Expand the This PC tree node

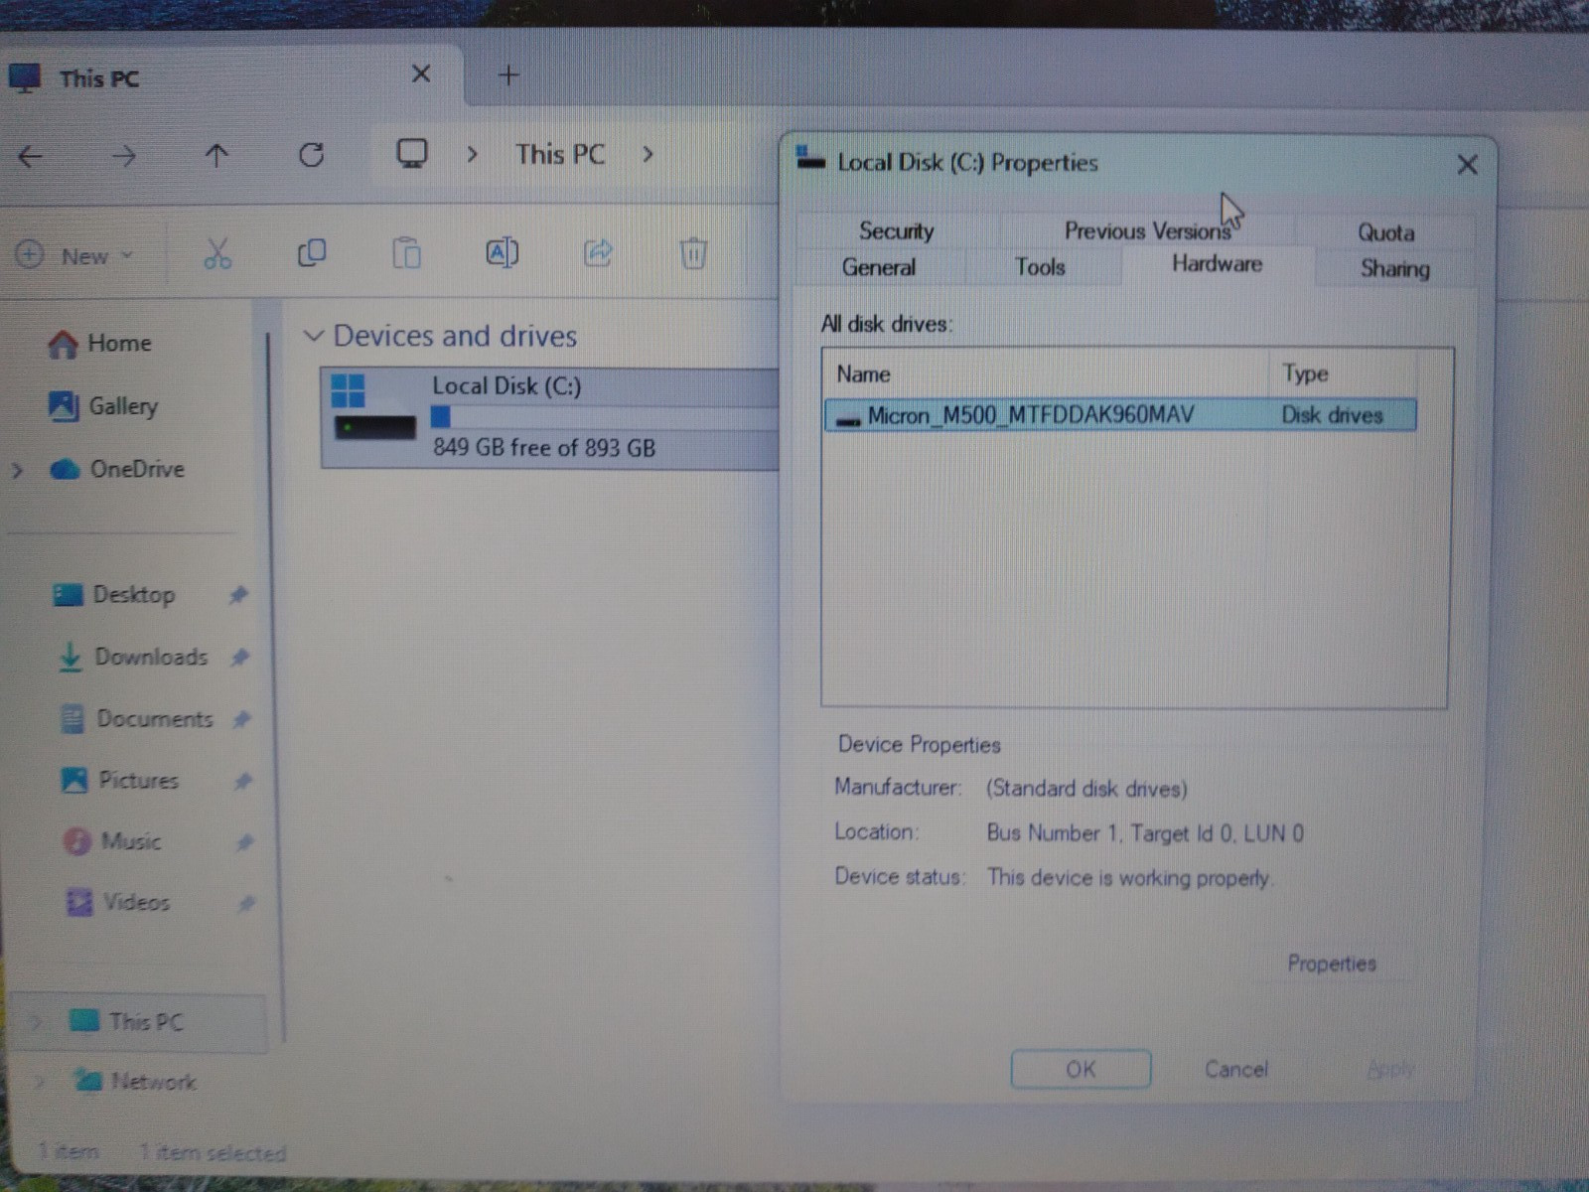click(36, 1022)
